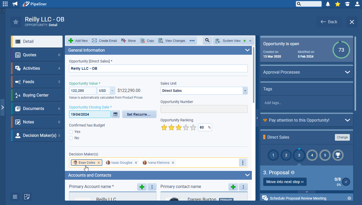
Task: Open the Sales Unit dropdown
Action: coord(245,91)
